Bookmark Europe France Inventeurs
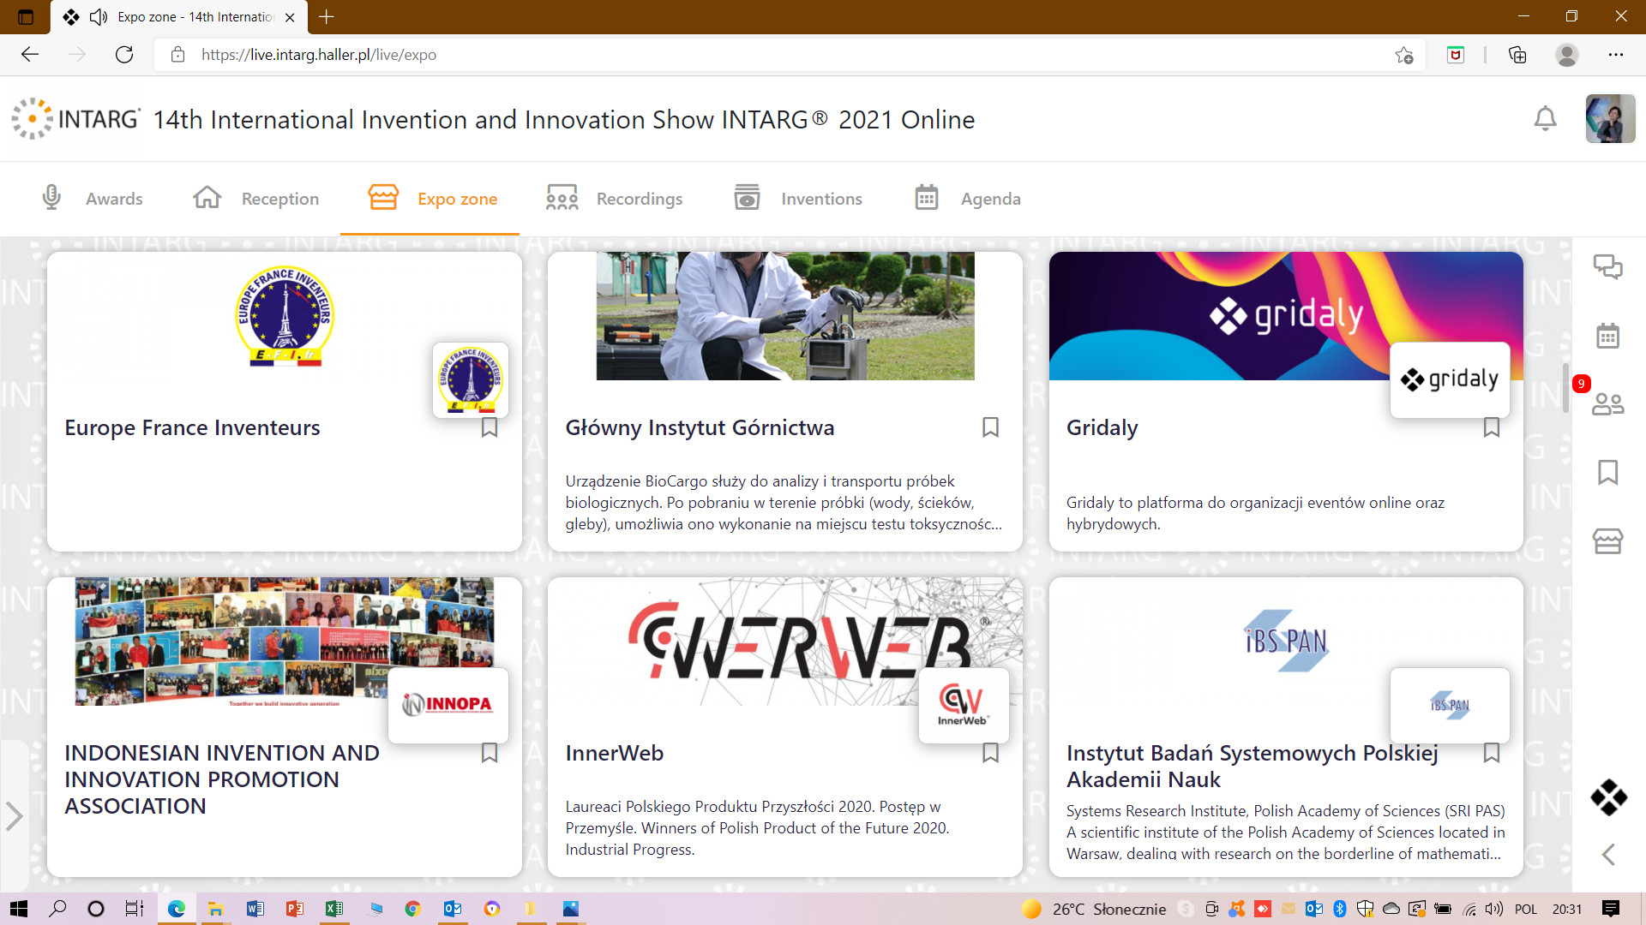Viewport: 1646px width, 925px height. coord(490,427)
